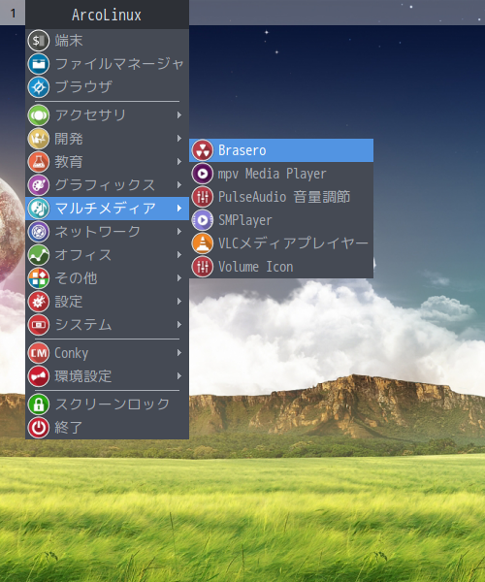Viewport: 485px width, 582px height.
Task: Open the Conky text entry
Action: (x=71, y=353)
